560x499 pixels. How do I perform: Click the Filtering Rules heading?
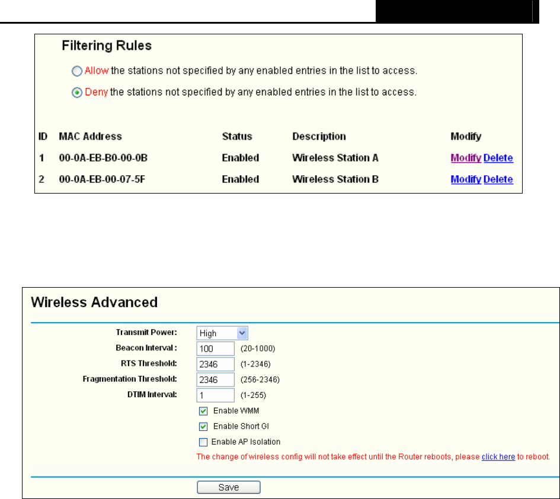pyautogui.click(x=107, y=46)
